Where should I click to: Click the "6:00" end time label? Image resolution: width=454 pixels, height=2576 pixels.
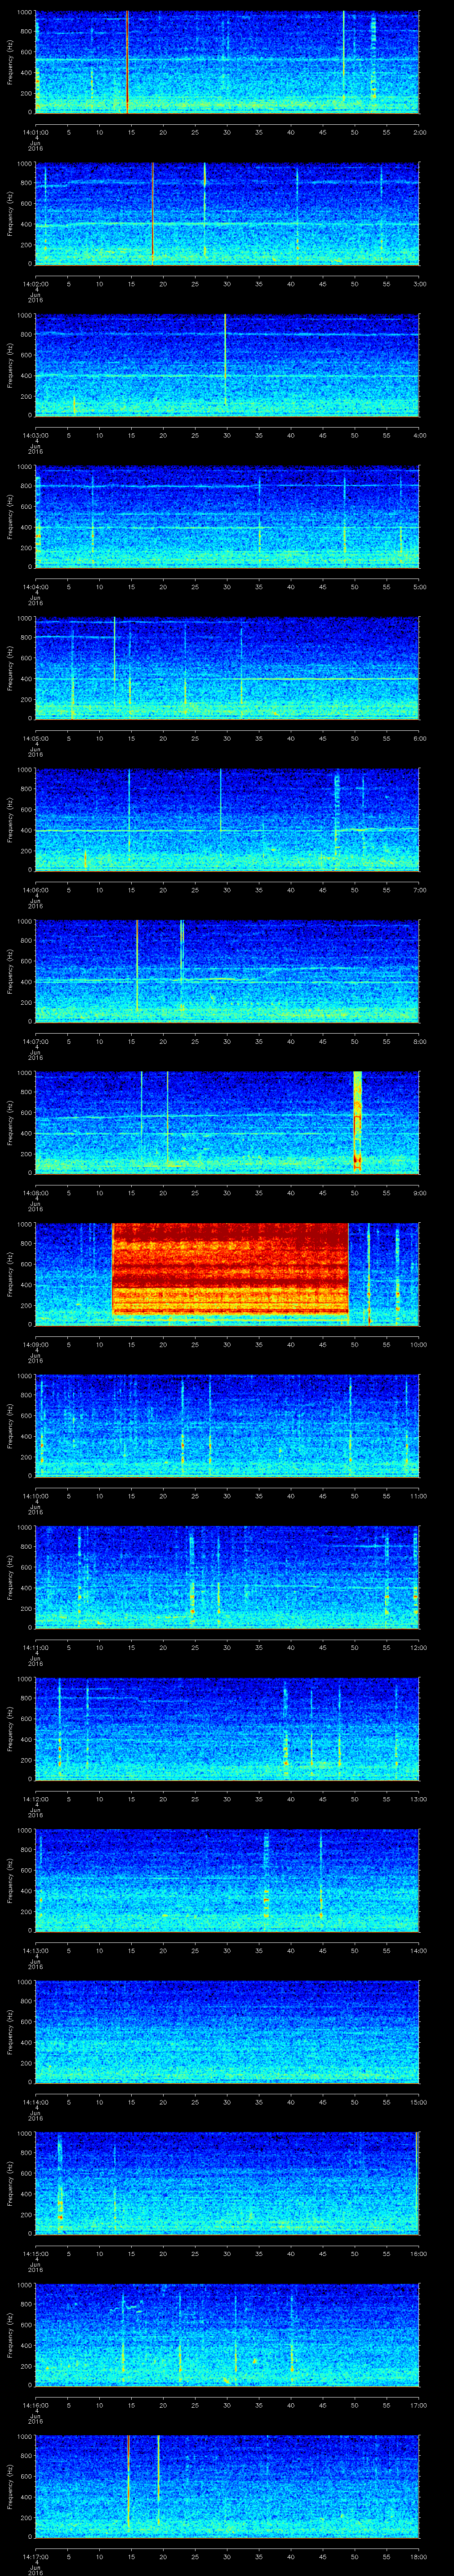pos(419,737)
